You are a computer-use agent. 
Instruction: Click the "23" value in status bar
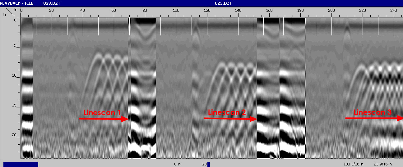coord(204,164)
